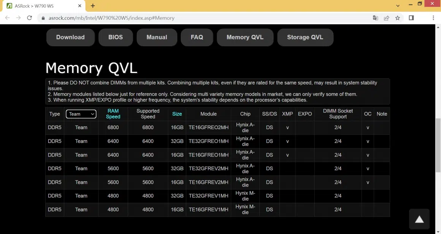
Task: Click the scrollbar up arrow
Action: coord(438,27)
